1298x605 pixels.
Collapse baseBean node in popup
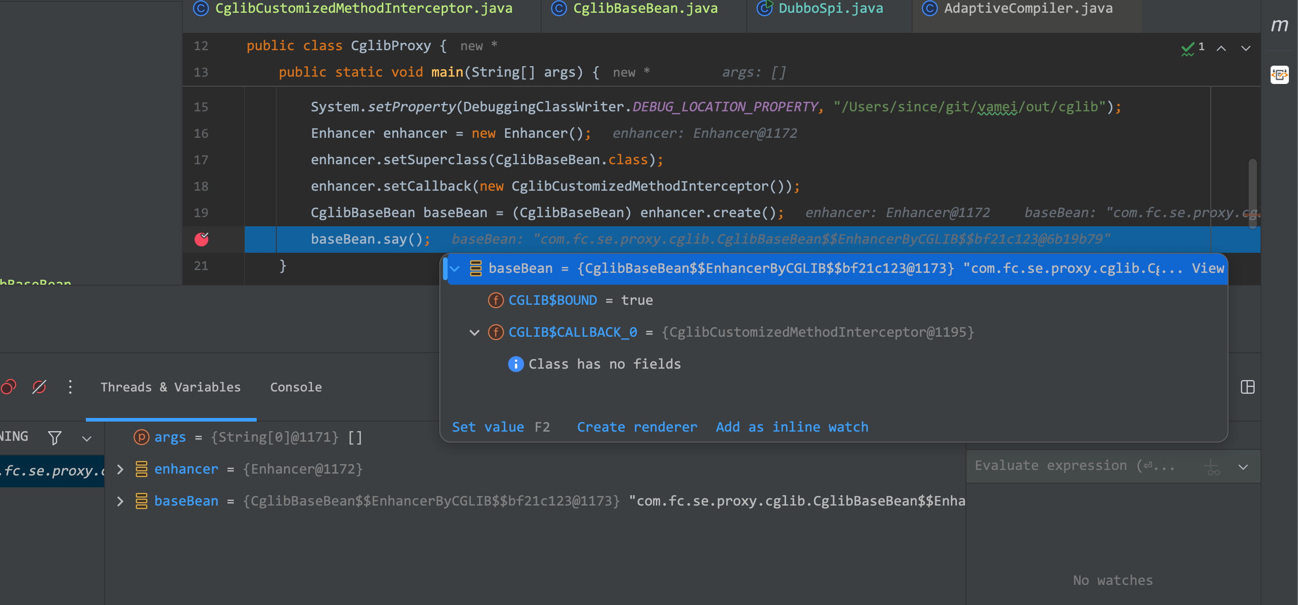[x=454, y=269]
